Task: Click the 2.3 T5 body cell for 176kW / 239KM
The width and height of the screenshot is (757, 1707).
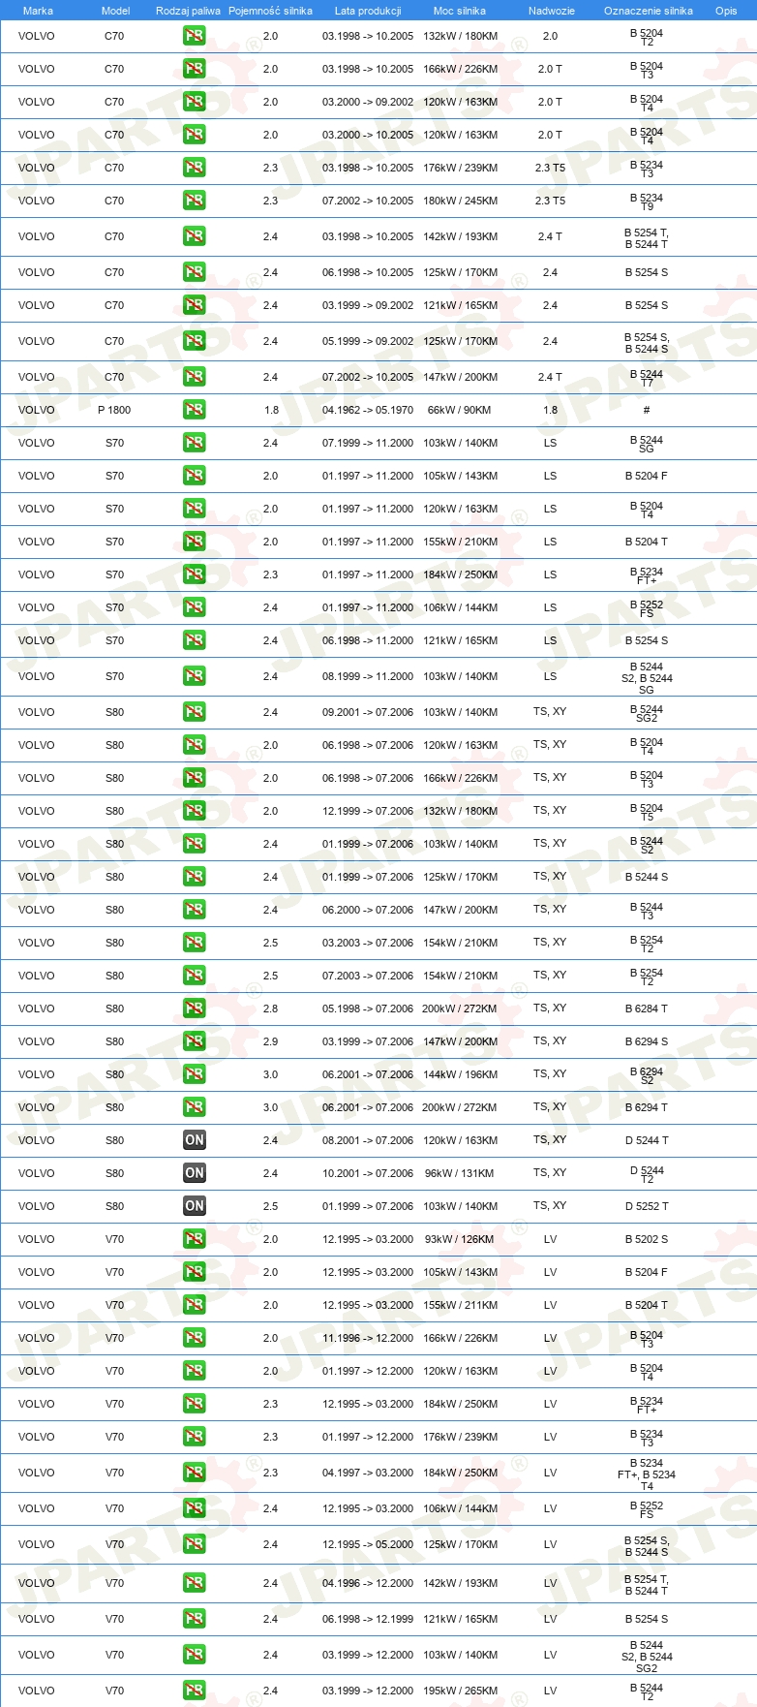Action: pyautogui.click(x=550, y=168)
